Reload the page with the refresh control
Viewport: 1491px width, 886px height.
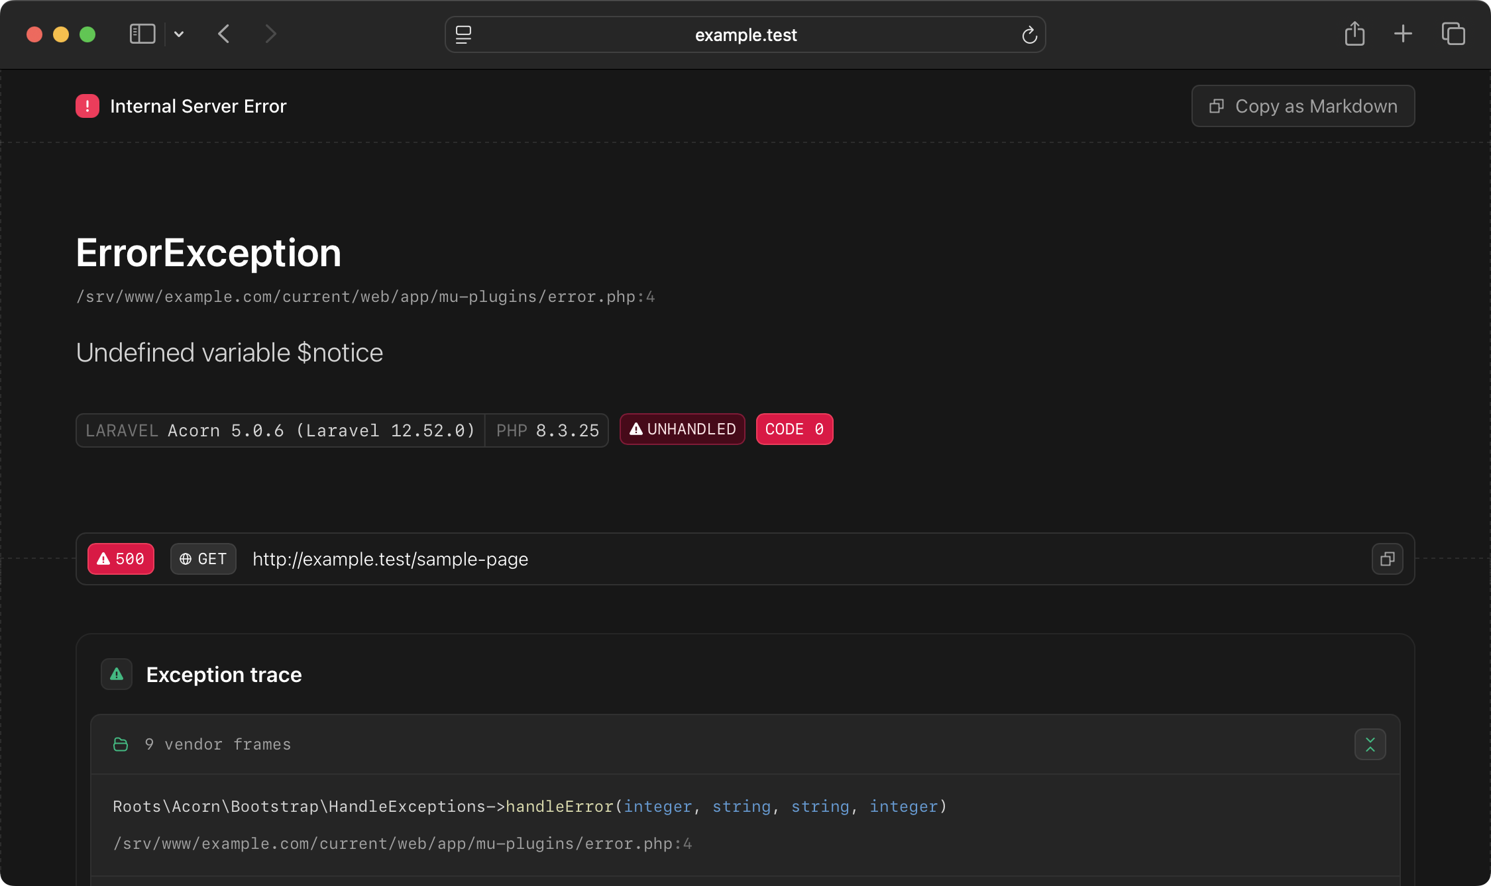(x=1029, y=34)
